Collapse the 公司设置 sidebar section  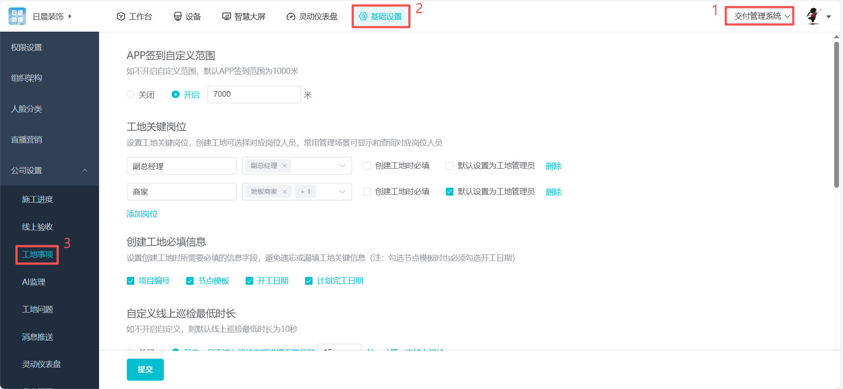[x=85, y=171]
